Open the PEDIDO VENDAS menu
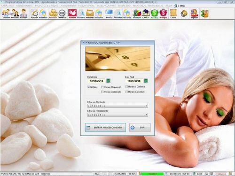This screenshot has width=235, height=176. click(86, 6)
